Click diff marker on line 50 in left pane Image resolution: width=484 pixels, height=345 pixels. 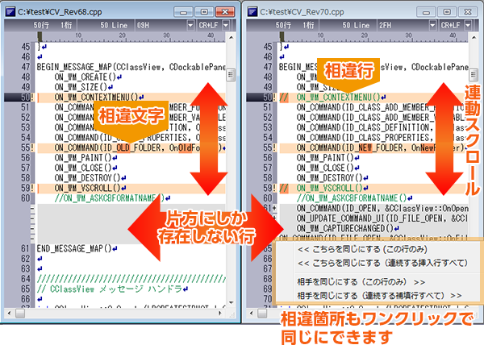click(x=31, y=98)
